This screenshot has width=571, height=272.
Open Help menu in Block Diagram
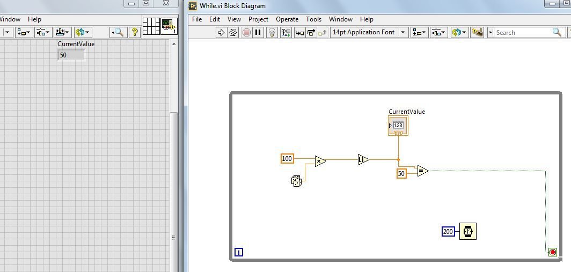pyautogui.click(x=367, y=19)
